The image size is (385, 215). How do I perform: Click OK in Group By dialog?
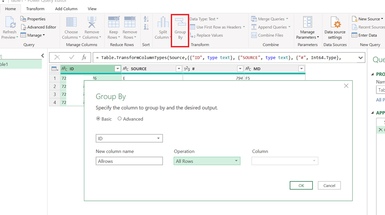point(301,185)
